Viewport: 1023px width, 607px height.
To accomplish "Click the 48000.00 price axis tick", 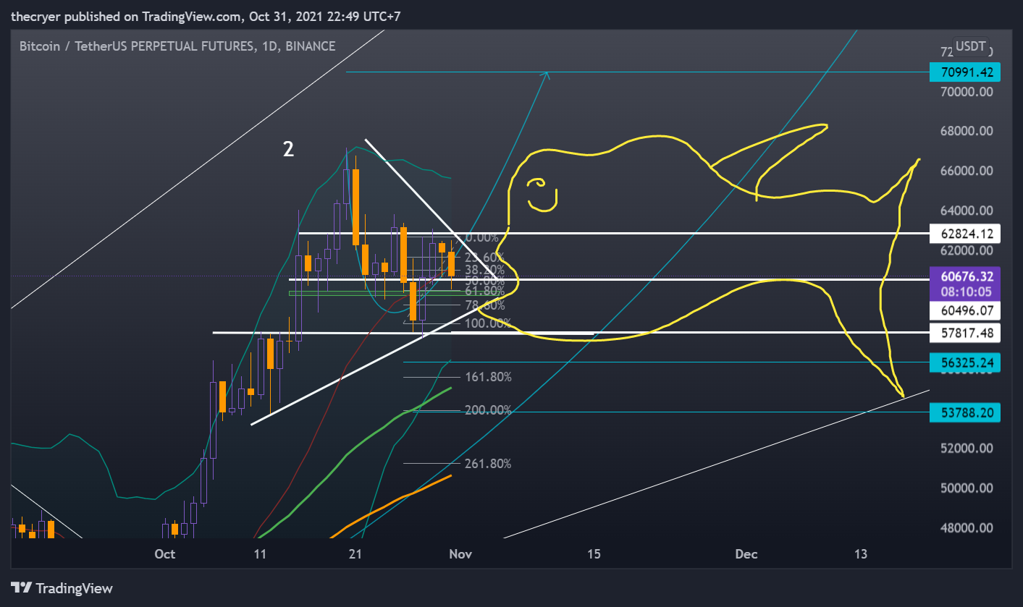I will [x=966, y=528].
